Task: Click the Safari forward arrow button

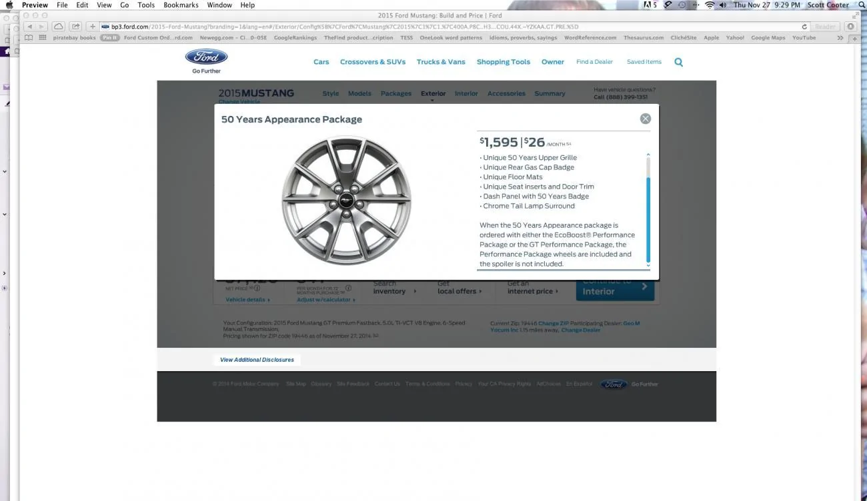Action: coord(41,27)
